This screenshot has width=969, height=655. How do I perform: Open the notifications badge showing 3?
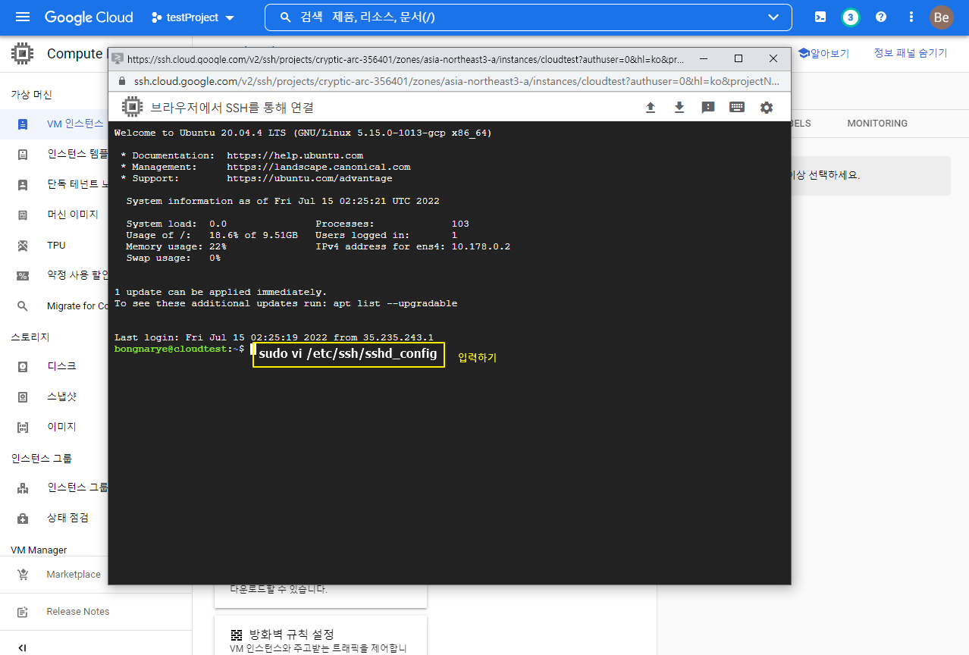click(851, 17)
